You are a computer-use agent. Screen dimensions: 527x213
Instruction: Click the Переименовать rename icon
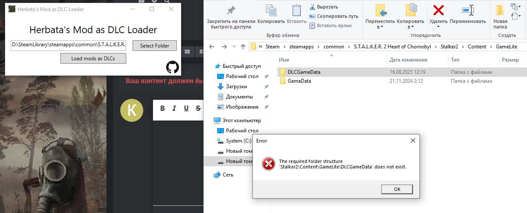[467, 11]
